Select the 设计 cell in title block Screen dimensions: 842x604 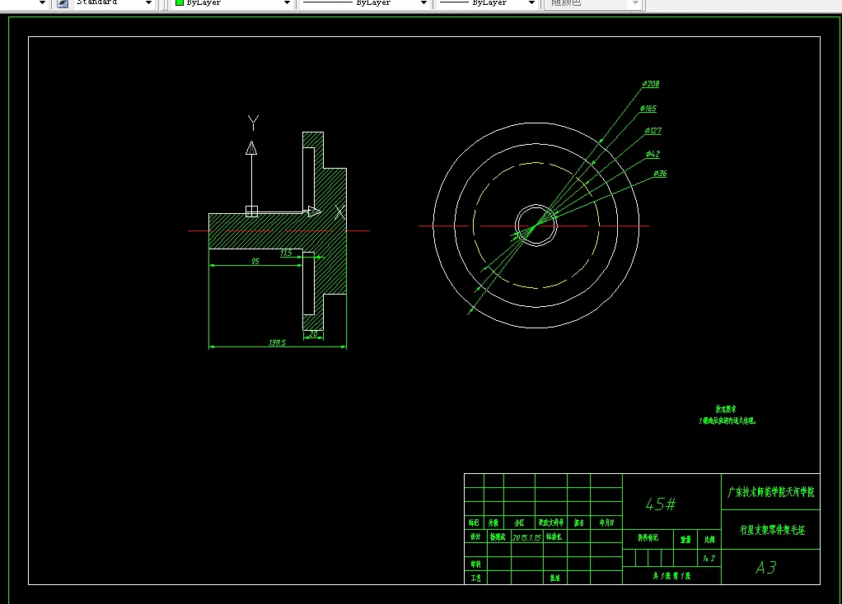tap(475, 537)
